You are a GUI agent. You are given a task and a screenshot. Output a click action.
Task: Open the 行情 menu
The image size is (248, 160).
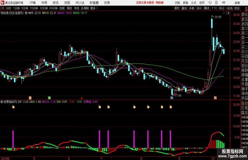pos(32,3)
